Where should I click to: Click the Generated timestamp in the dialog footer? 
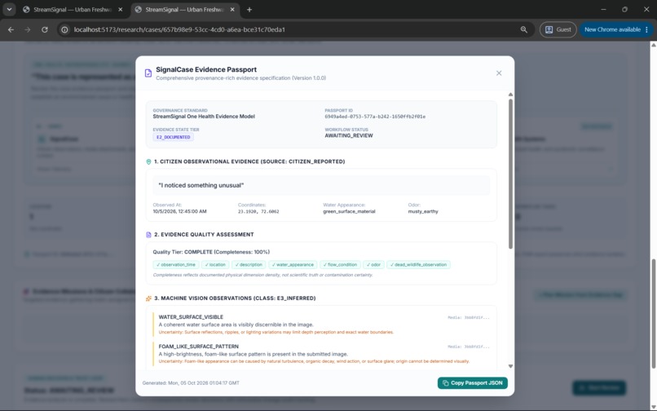pyautogui.click(x=191, y=383)
